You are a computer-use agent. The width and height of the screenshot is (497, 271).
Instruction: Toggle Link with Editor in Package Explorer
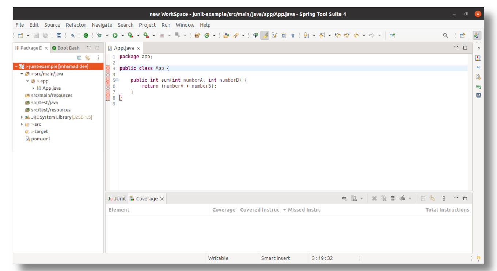[x=88, y=58]
